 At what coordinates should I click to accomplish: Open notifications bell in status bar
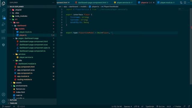point(189,106)
